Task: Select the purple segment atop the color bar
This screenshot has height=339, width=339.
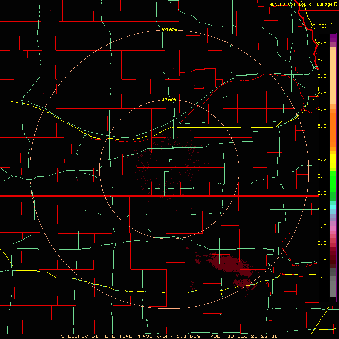Action: click(333, 38)
